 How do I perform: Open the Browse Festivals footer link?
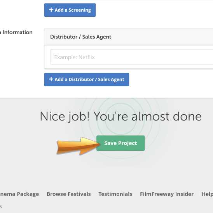[68, 194]
